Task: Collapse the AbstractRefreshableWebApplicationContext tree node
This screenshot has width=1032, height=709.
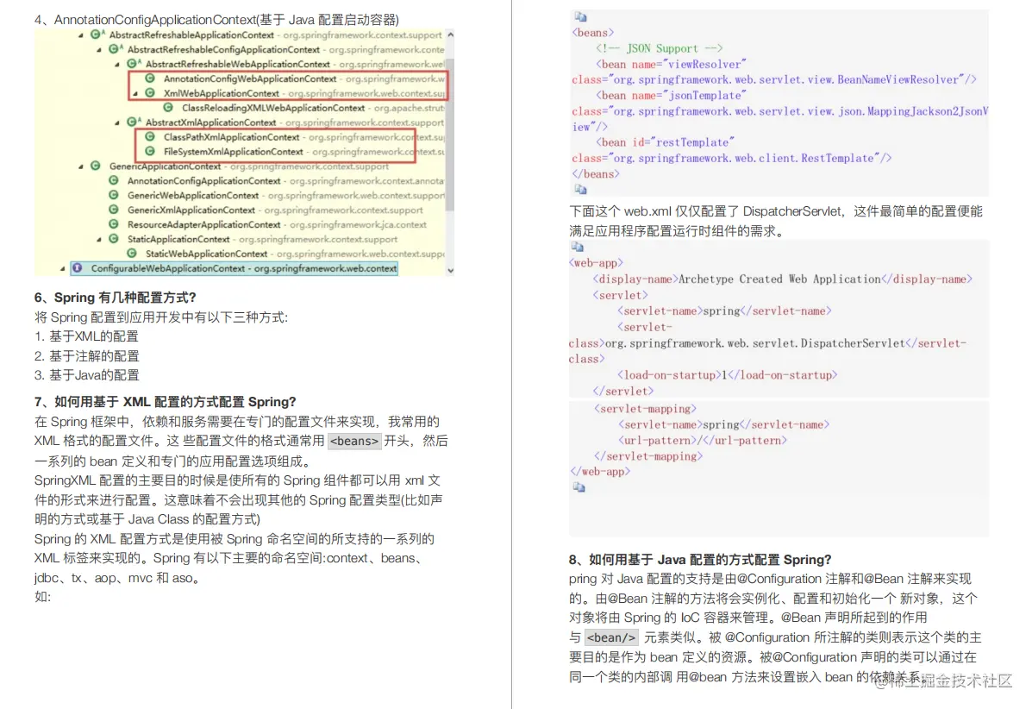Action: (117, 64)
